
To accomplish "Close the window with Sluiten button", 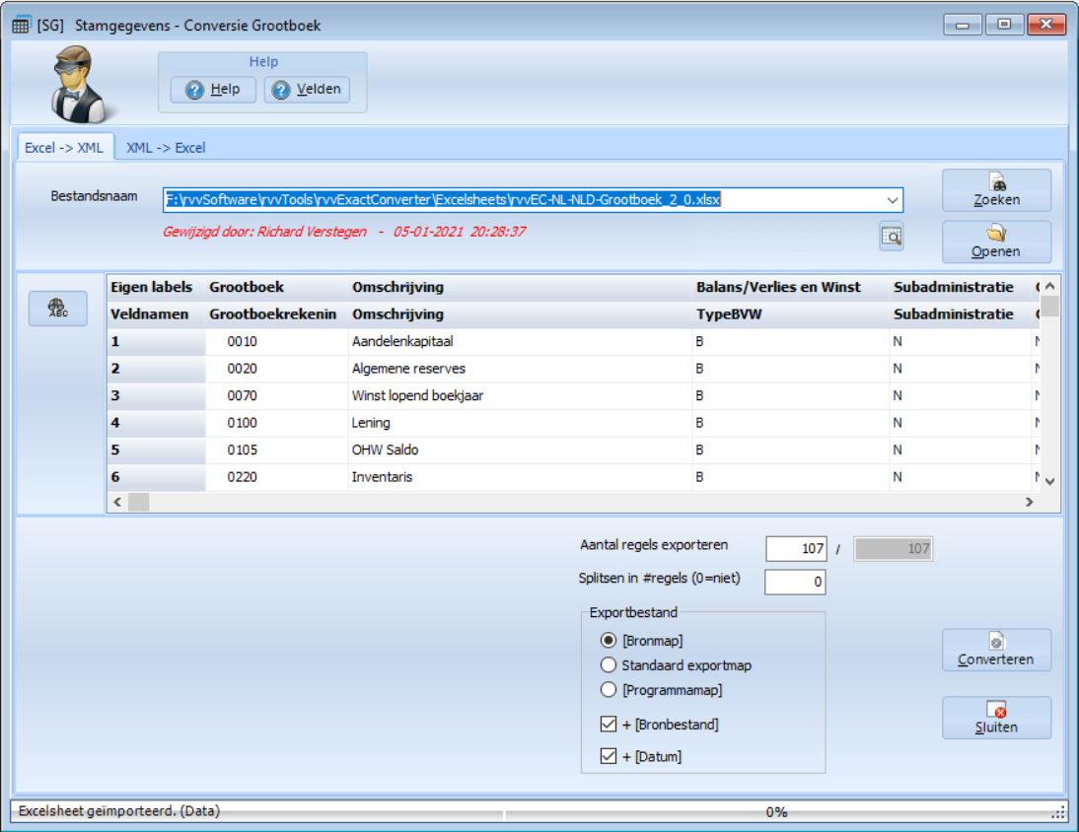I will point(996,718).
